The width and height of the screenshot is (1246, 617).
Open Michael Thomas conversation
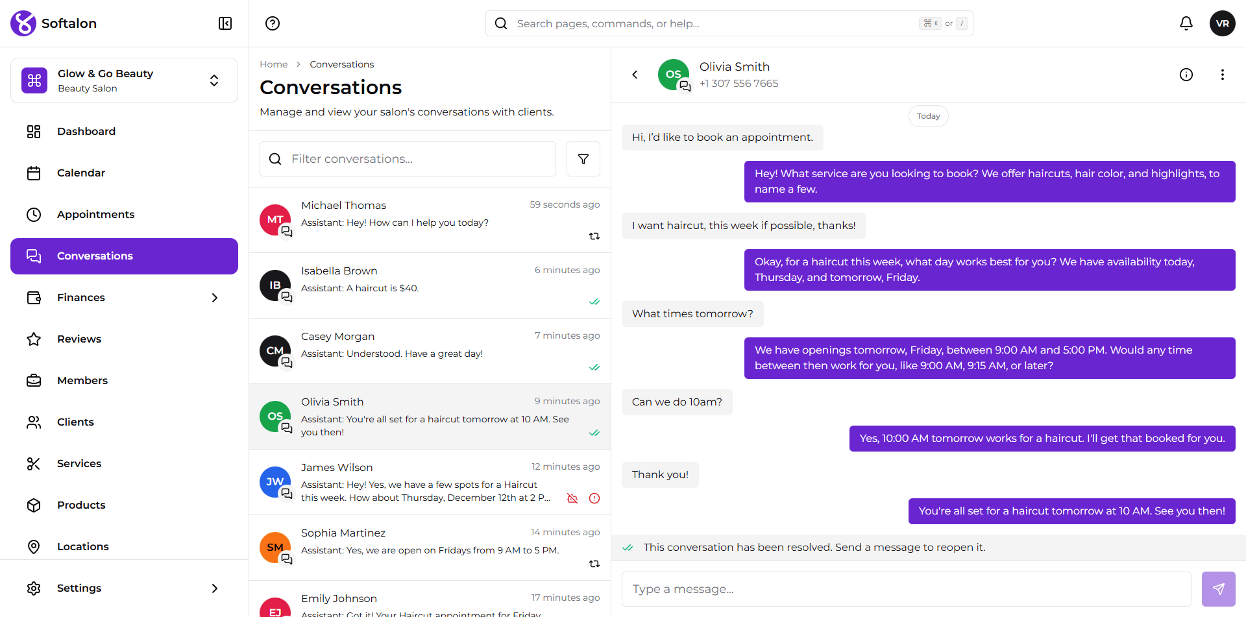[x=430, y=220]
